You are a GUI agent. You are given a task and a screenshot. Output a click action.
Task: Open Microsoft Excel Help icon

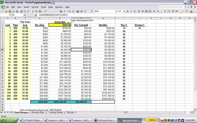pyautogui.click(x=85, y=11)
